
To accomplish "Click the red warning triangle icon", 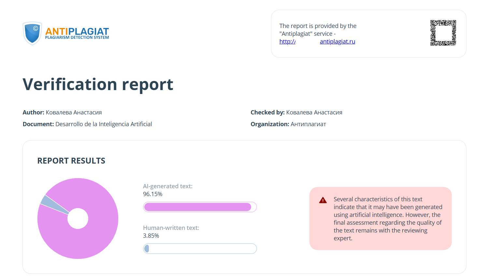I will pyautogui.click(x=323, y=200).
